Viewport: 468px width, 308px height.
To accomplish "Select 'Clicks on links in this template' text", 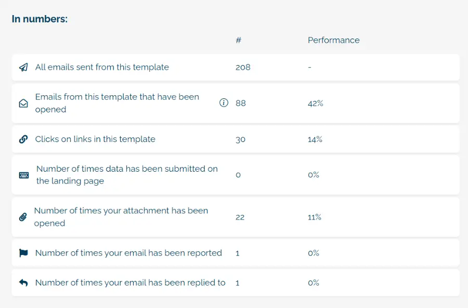I will click(95, 139).
